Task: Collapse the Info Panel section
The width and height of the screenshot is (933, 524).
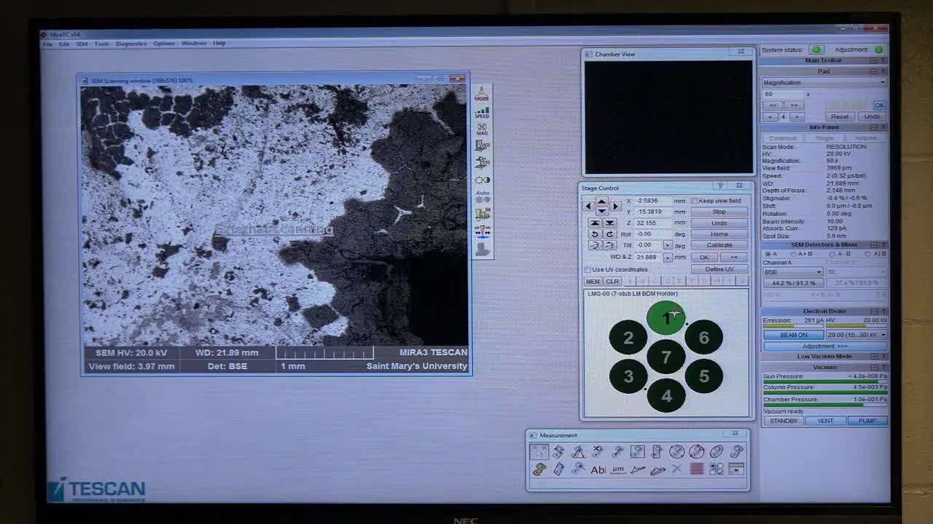Action: [x=873, y=127]
